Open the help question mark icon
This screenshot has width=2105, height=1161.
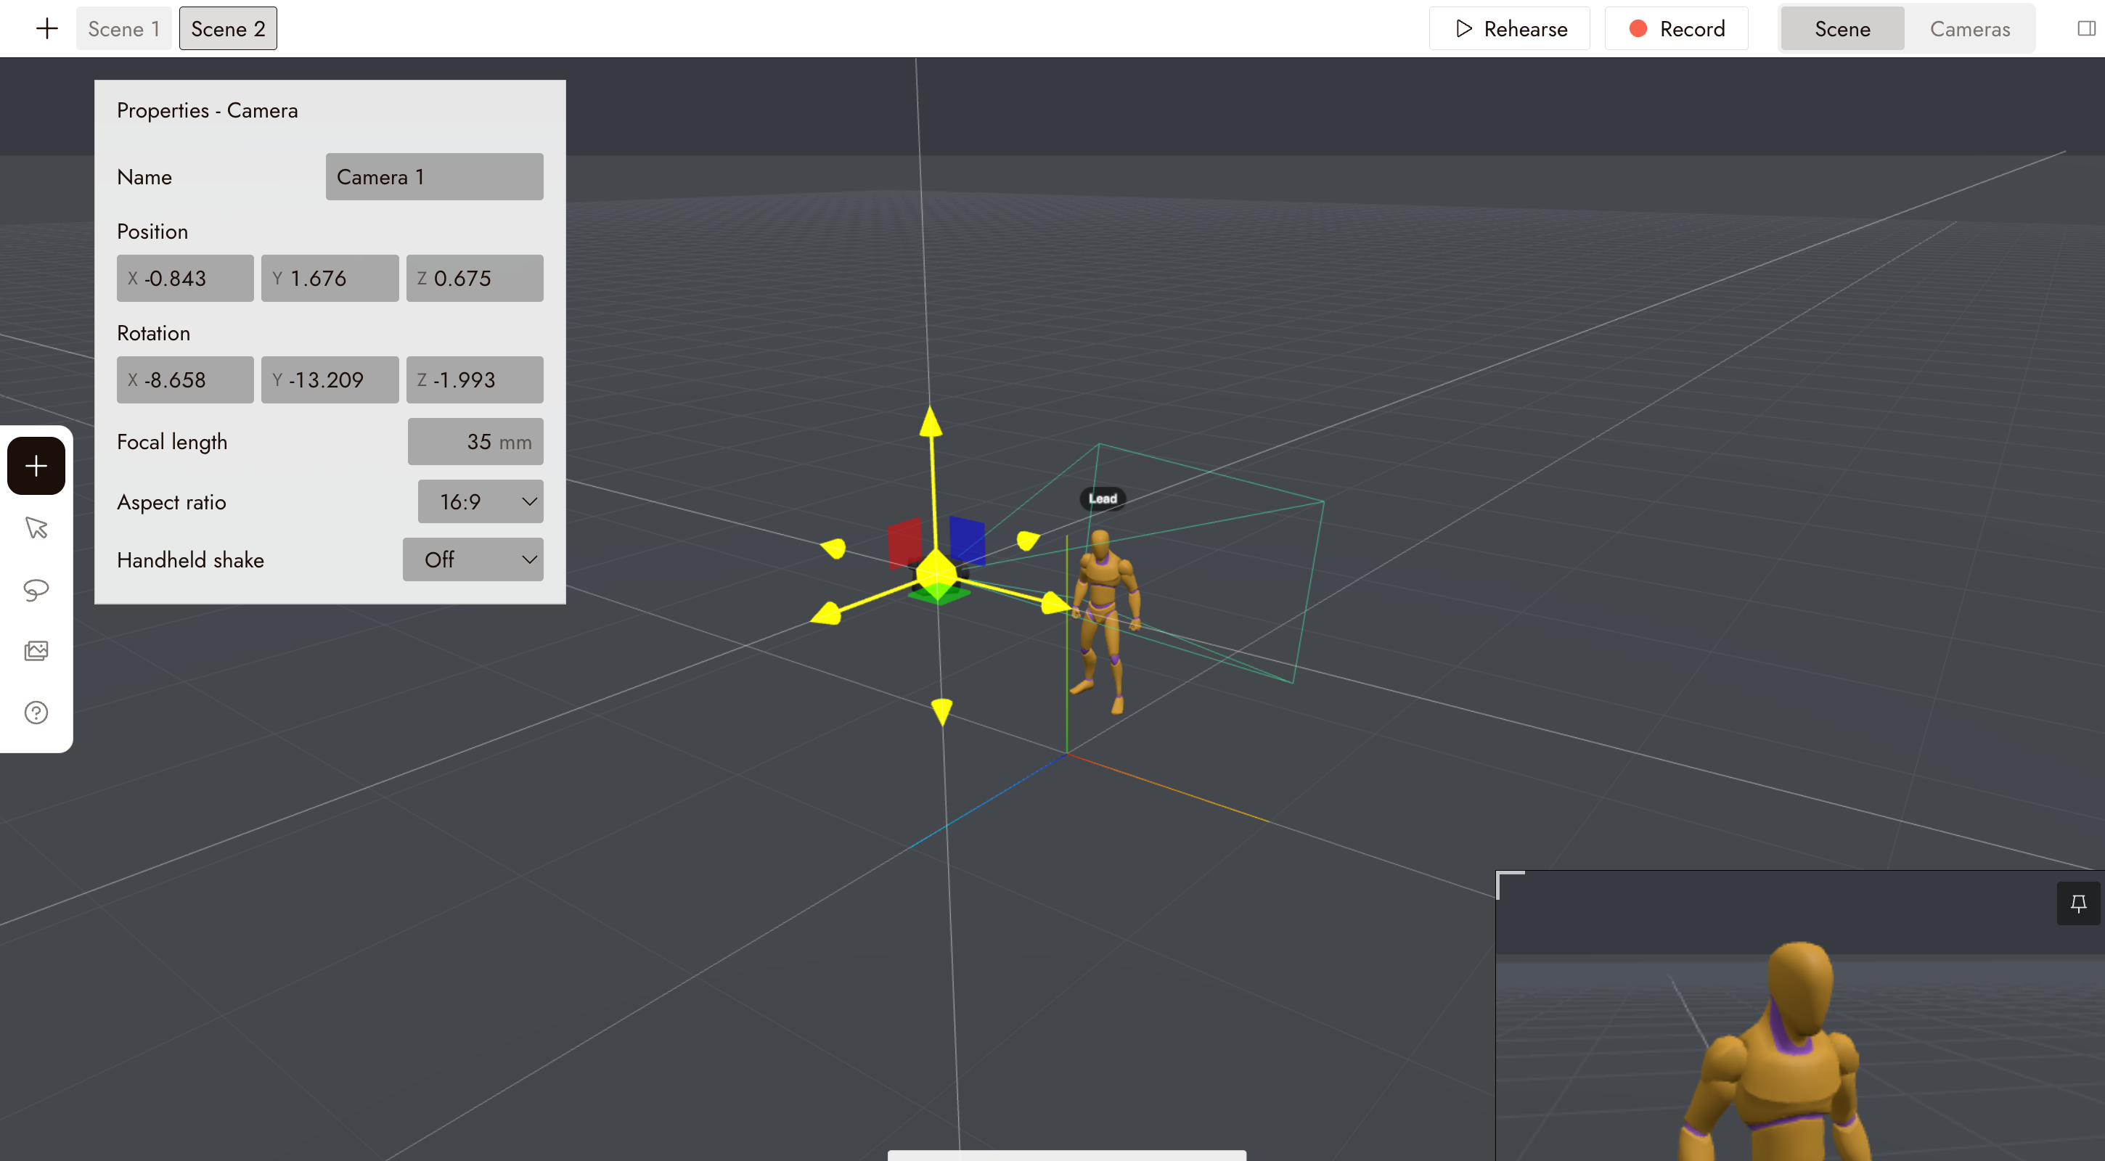click(36, 713)
